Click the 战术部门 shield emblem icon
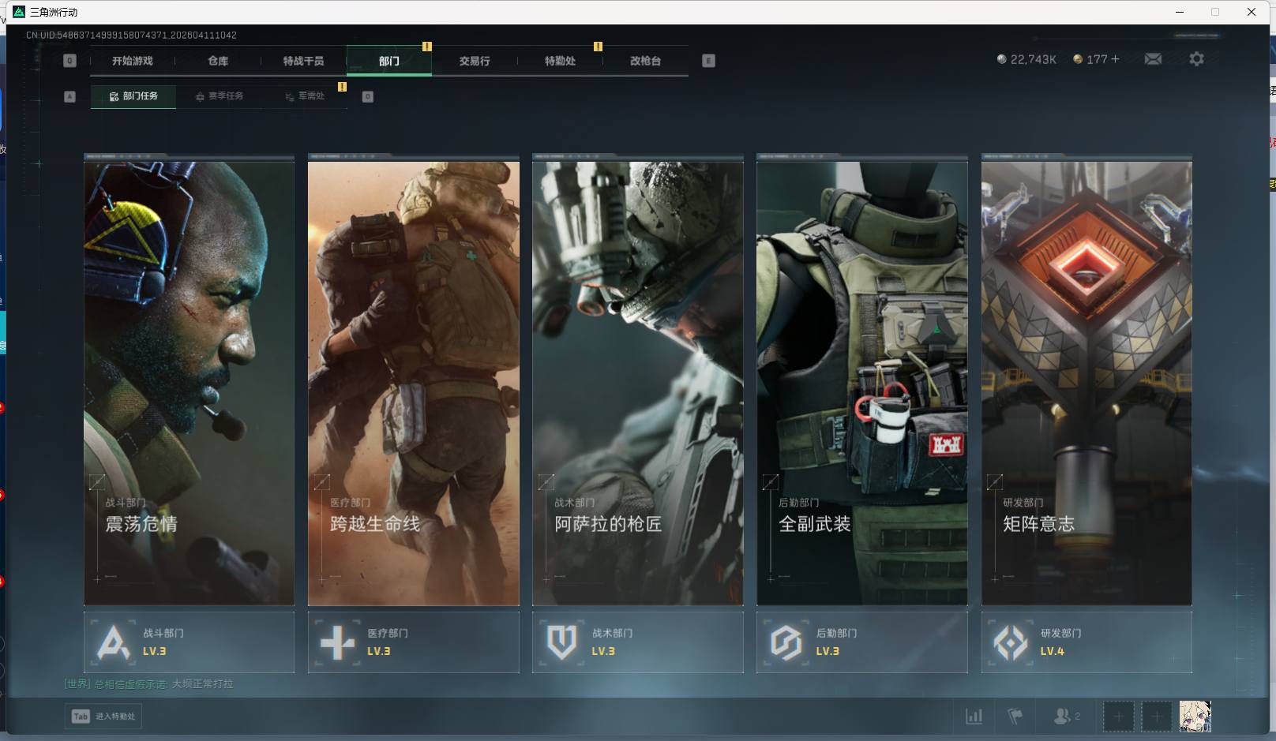The width and height of the screenshot is (1276, 741). pos(561,642)
